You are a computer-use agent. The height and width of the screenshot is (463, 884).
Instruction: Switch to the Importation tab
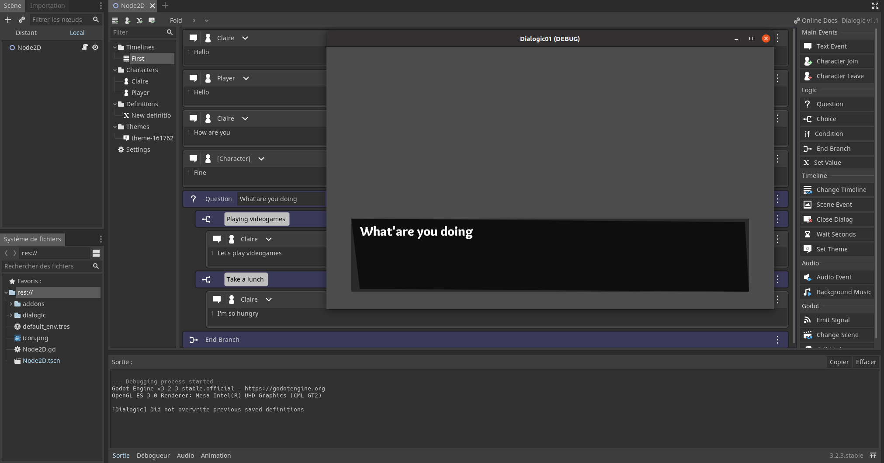pos(47,6)
